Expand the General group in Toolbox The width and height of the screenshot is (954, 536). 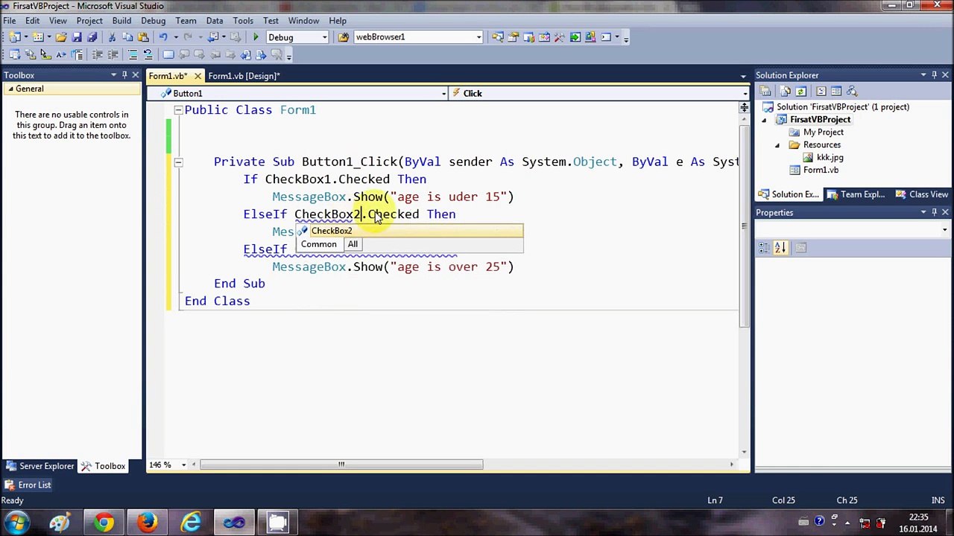pos(10,89)
